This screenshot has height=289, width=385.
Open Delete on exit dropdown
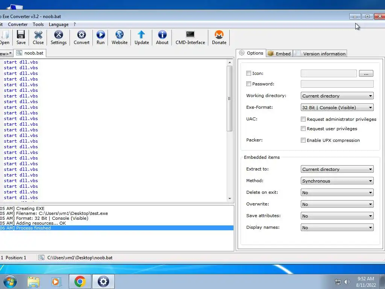tap(337, 192)
